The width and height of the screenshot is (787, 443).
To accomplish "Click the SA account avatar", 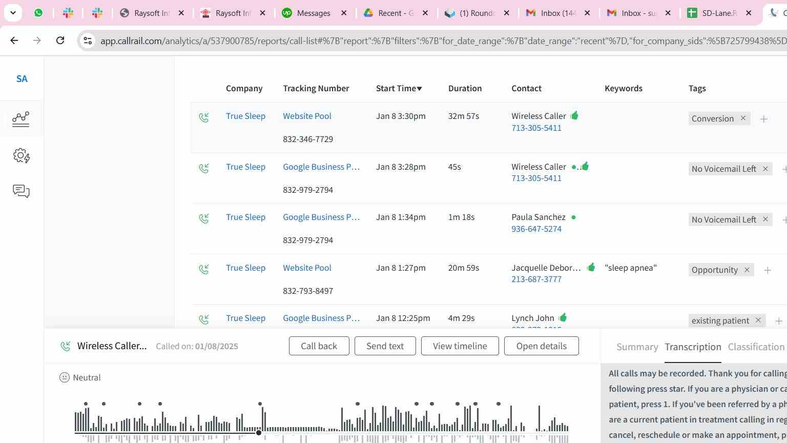I will click(x=22, y=79).
